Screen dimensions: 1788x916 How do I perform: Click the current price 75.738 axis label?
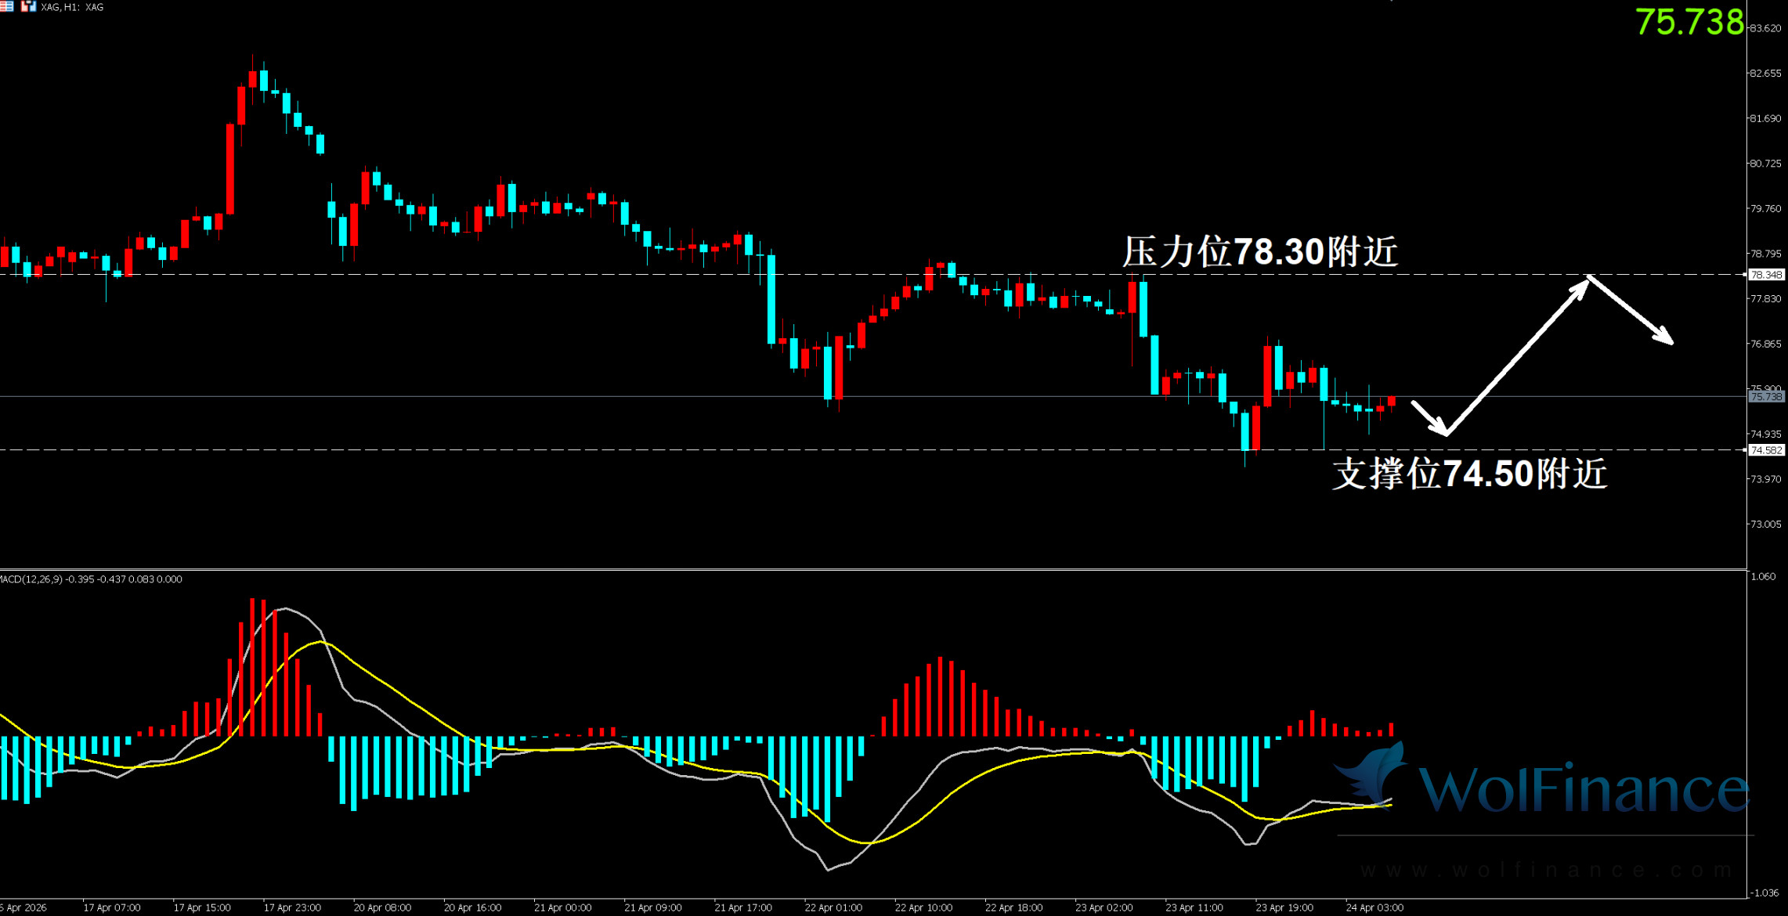[1766, 397]
